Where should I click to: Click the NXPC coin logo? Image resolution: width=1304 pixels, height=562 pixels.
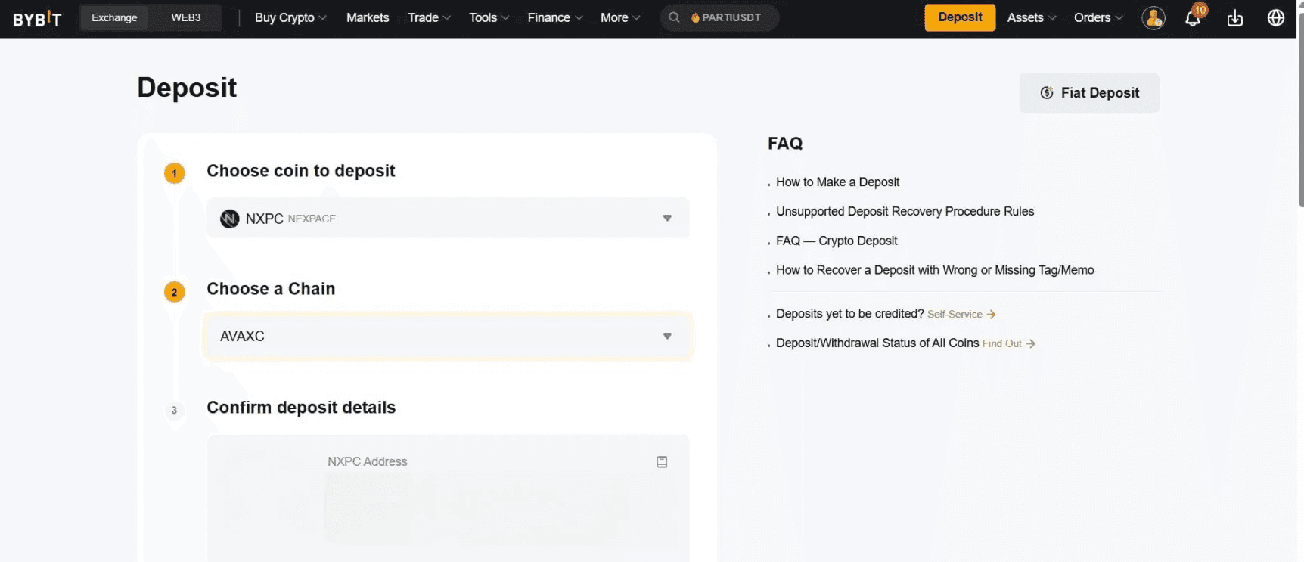click(x=229, y=219)
